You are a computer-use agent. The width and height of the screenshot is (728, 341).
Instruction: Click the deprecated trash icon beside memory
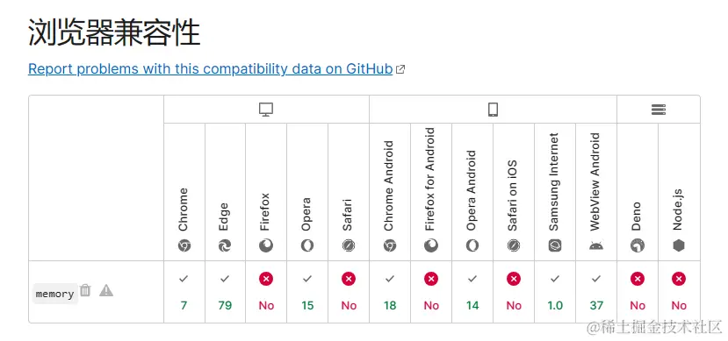point(85,290)
